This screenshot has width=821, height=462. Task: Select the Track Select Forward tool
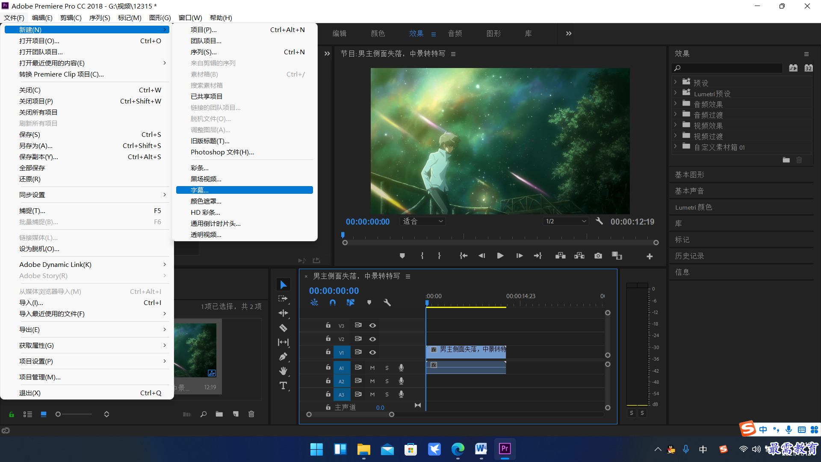point(283,299)
